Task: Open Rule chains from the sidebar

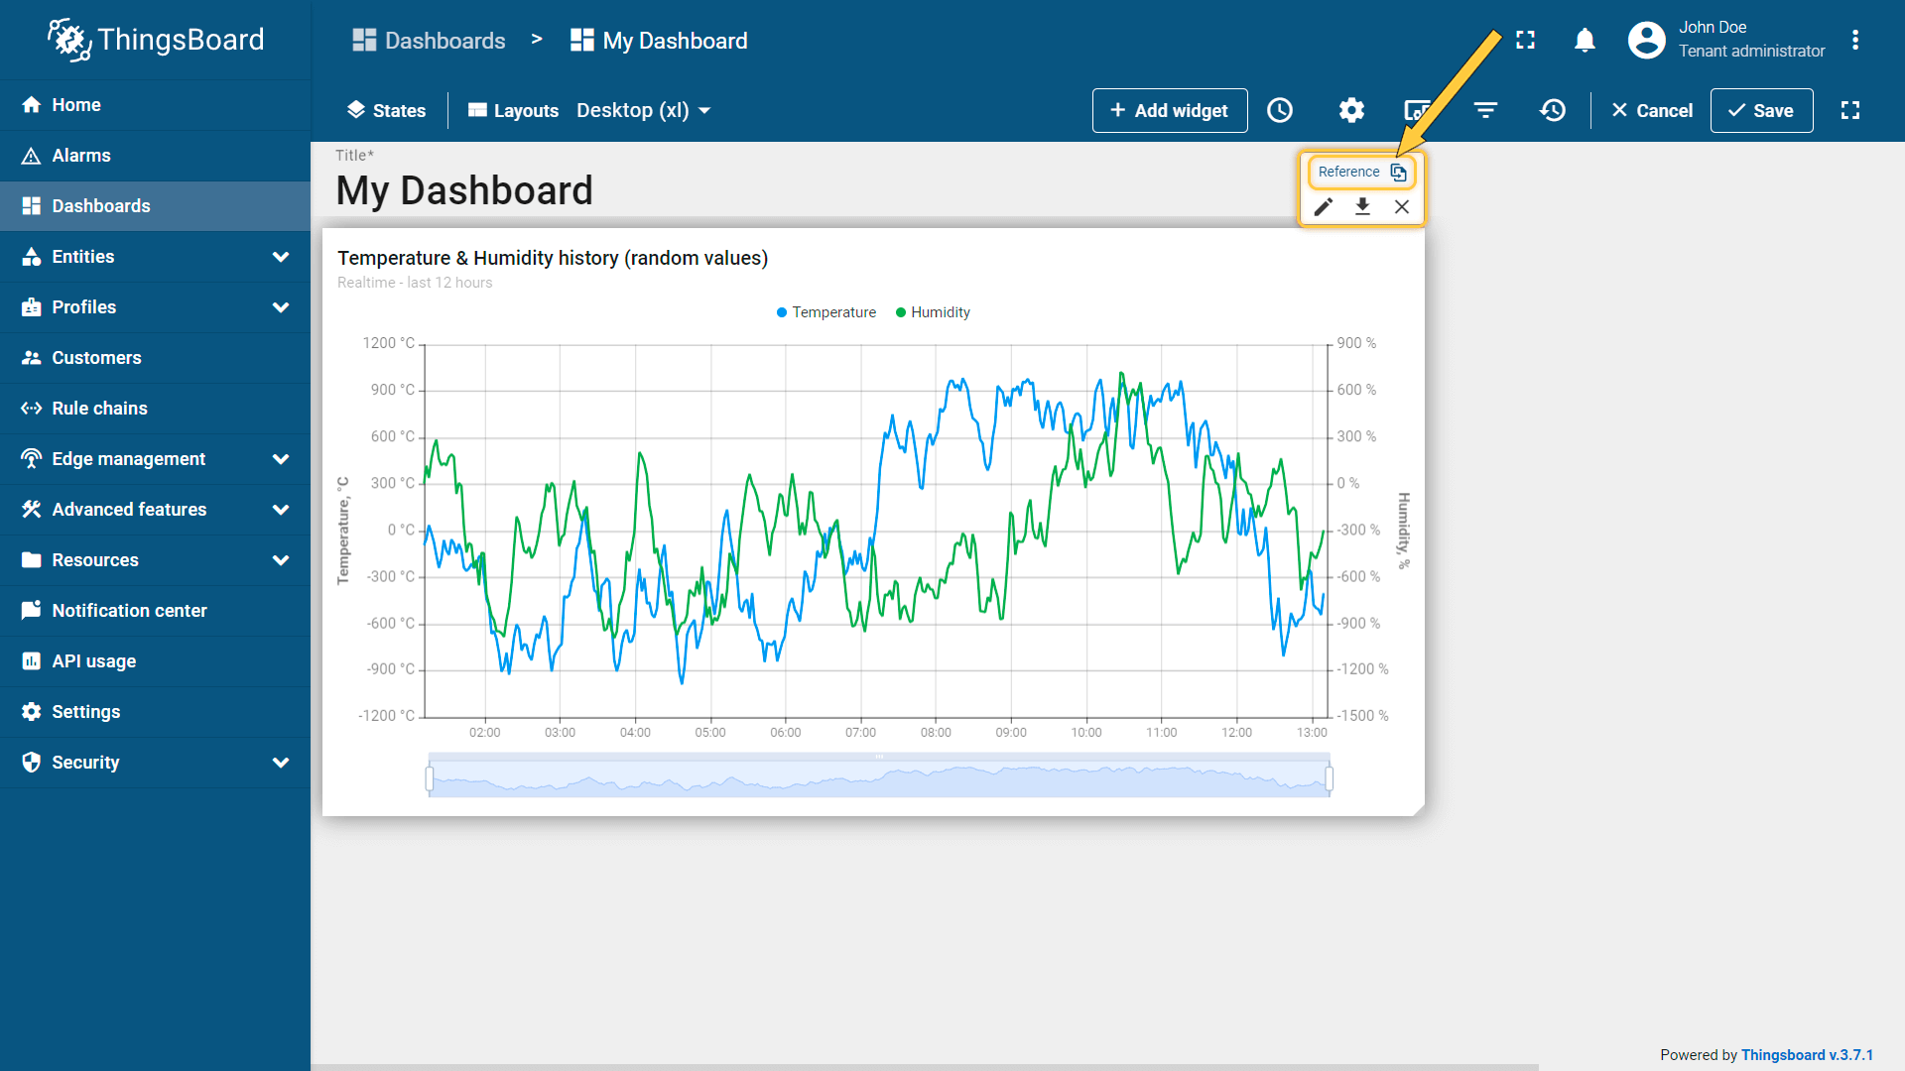Action: coord(99,409)
